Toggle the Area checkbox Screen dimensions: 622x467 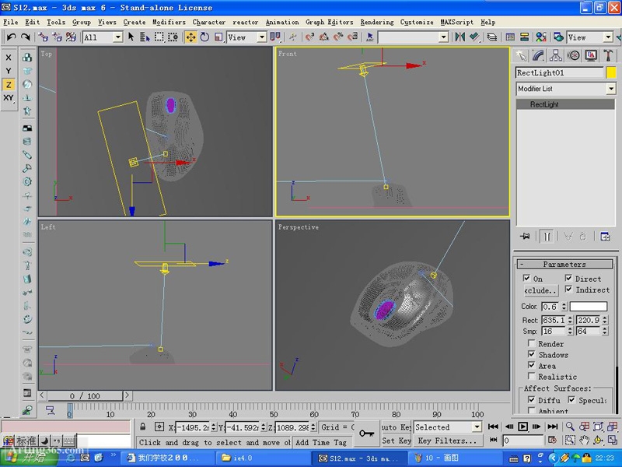pos(532,365)
